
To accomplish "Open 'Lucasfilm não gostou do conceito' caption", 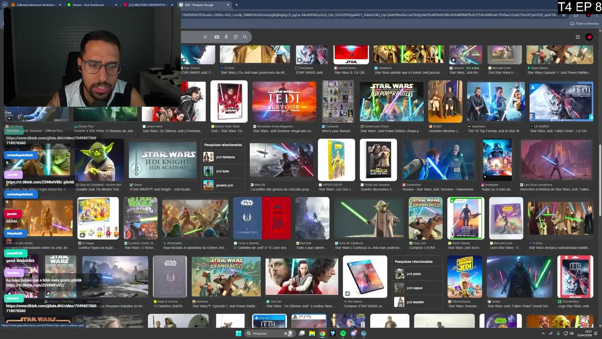I will [x=282, y=189].
